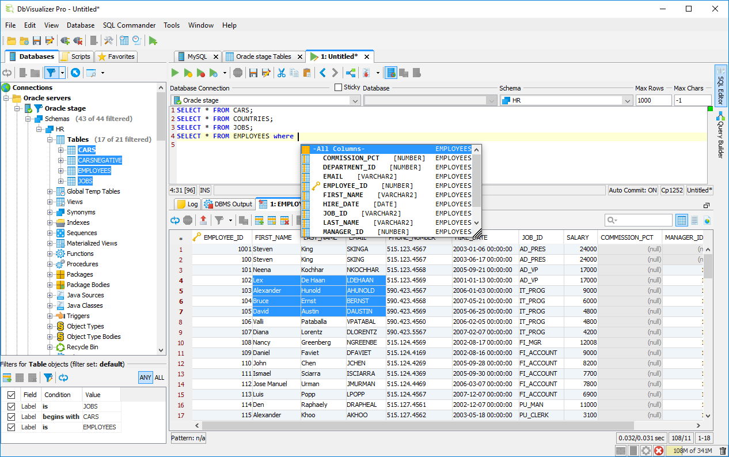Open the SQL Commander menu

[x=130, y=25]
